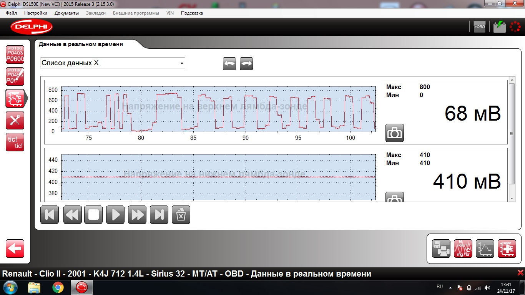Open the Подсказка menu
The height and width of the screenshot is (295, 525).
pos(192,13)
